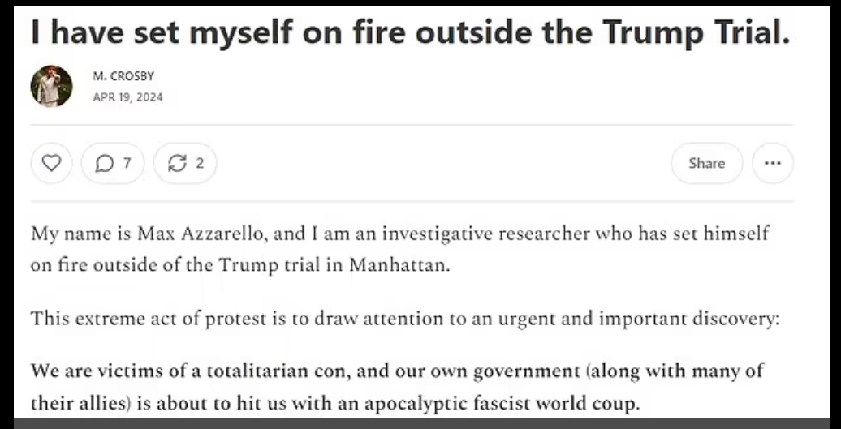Click the restack count number 2
Screen dimensions: 841x429
tap(200, 163)
